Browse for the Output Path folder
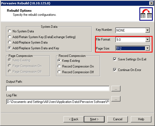This screenshot has width=155, height=126. (116, 89)
